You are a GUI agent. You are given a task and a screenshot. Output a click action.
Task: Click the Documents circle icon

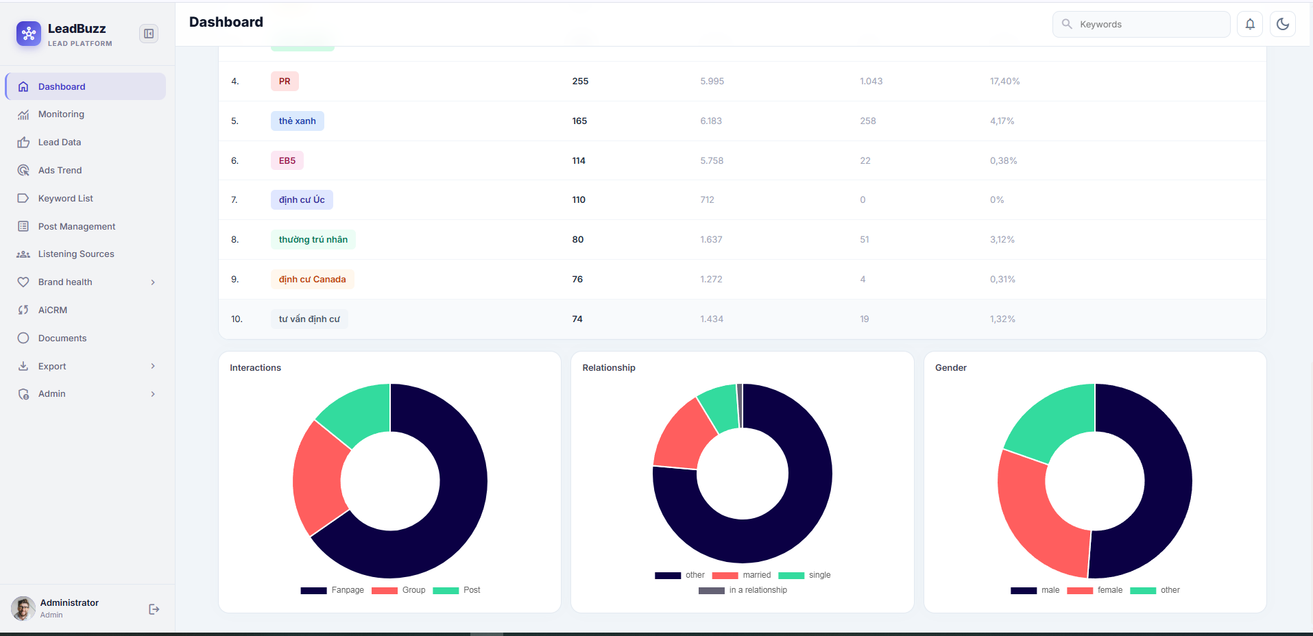(x=23, y=338)
